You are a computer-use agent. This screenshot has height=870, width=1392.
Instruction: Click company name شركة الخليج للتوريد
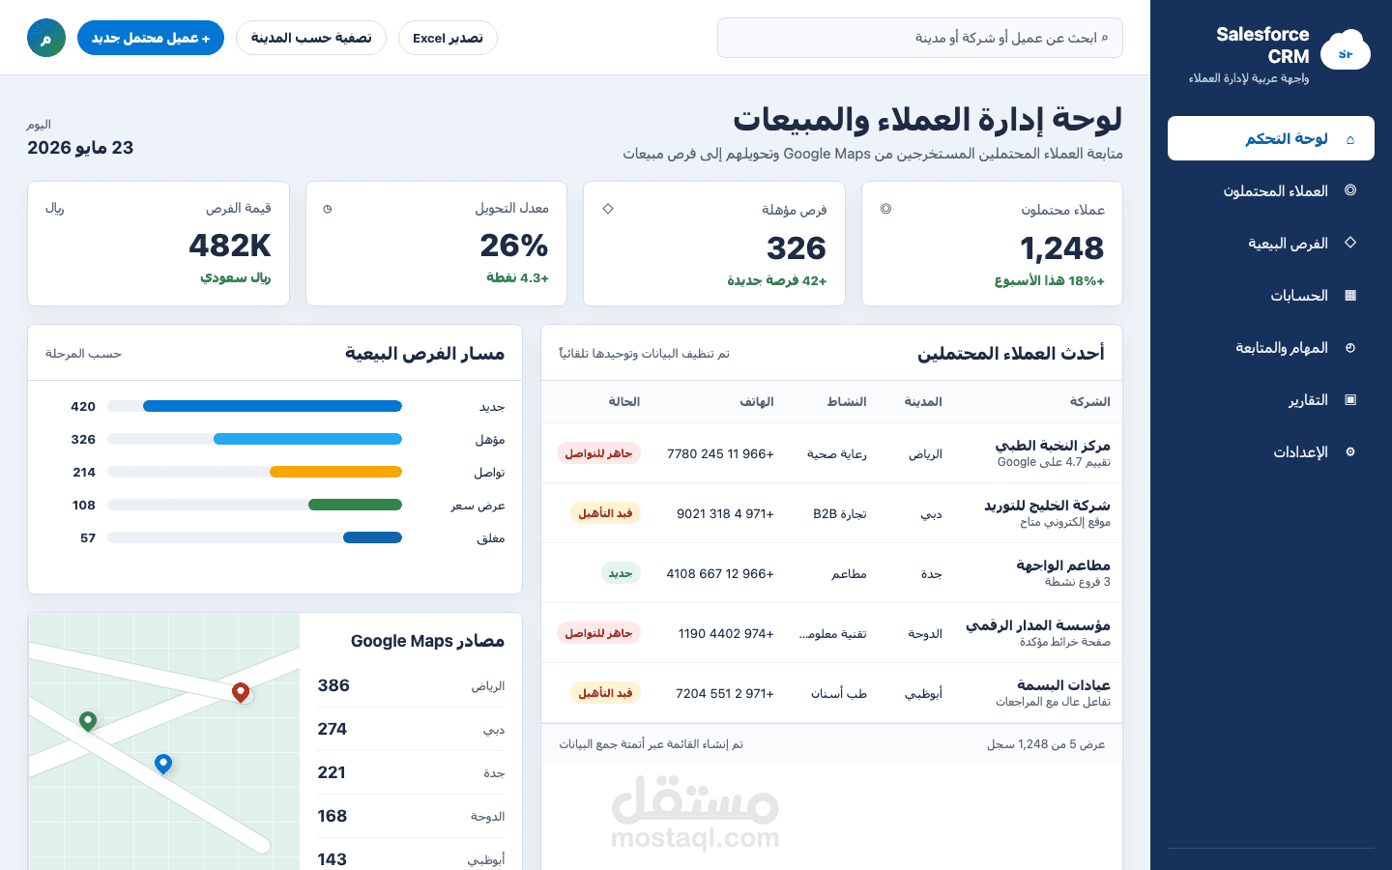(x=1047, y=505)
